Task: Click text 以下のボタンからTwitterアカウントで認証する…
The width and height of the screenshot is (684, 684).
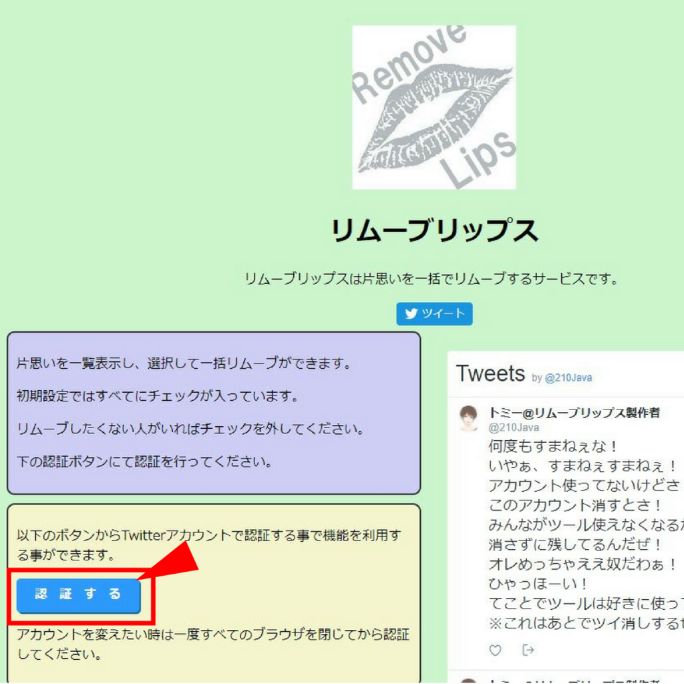Action: [209, 545]
